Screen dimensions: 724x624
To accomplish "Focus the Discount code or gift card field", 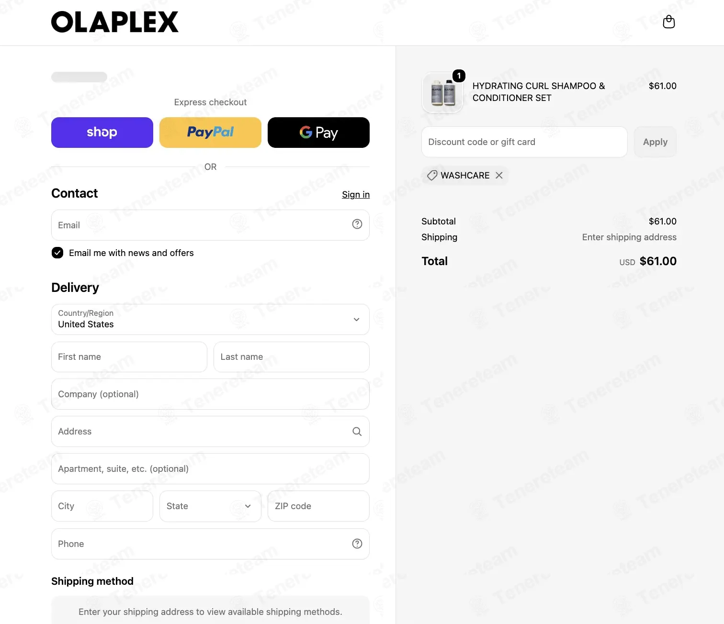I will [x=524, y=142].
